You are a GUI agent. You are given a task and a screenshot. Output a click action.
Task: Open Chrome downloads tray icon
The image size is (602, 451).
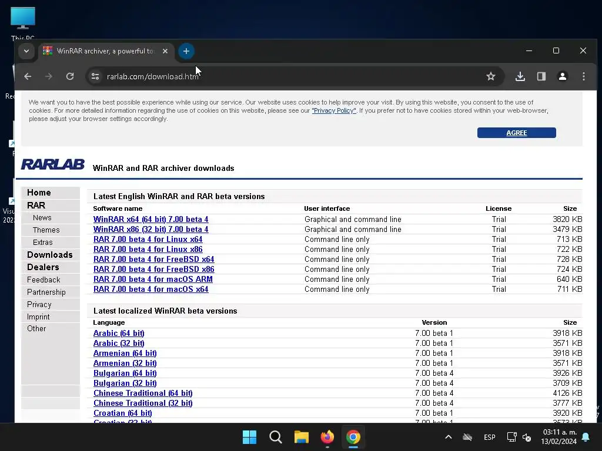pyautogui.click(x=520, y=76)
